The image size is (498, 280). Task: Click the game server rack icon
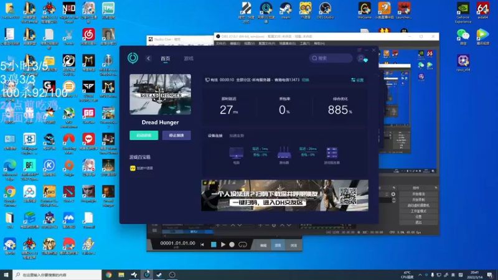(332, 152)
